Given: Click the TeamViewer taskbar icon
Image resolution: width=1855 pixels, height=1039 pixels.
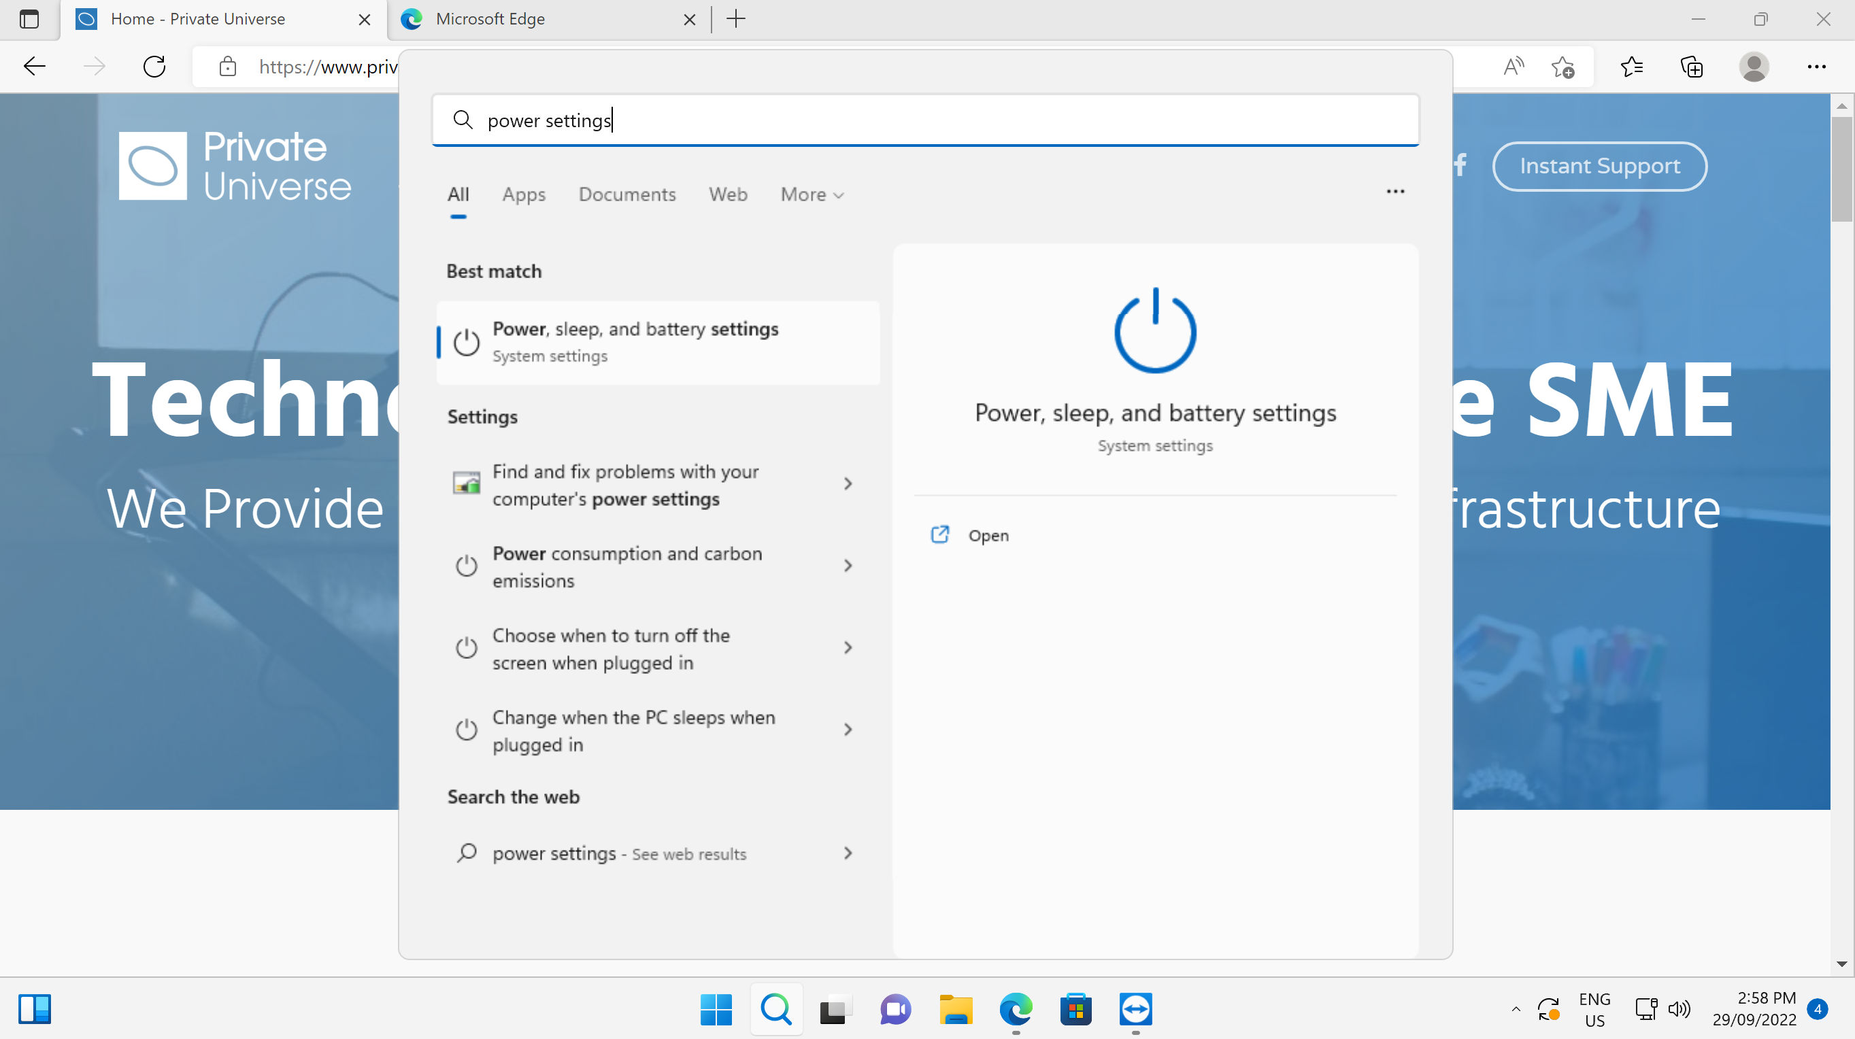Looking at the screenshot, I should click(x=1135, y=1010).
